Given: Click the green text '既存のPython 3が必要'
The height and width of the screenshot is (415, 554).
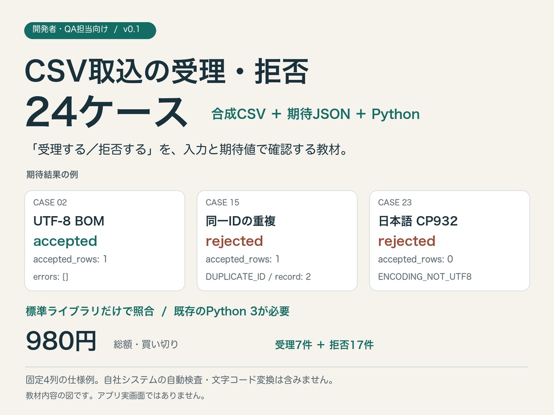Looking at the screenshot, I should (x=232, y=311).
